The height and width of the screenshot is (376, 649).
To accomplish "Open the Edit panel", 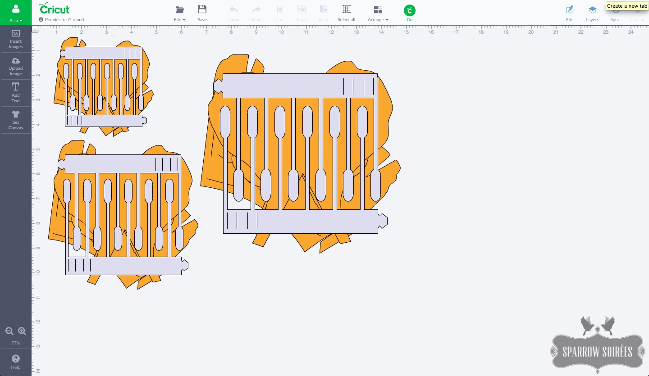I will coord(570,13).
